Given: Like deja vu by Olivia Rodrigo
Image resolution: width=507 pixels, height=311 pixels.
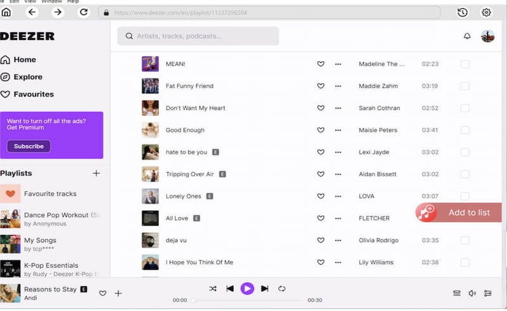Looking at the screenshot, I should click(321, 240).
